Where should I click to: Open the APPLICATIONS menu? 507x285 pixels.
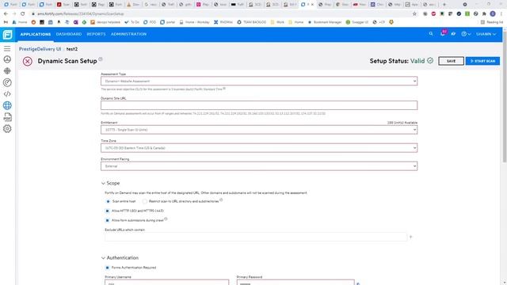pyautogui.click(x=36, y=34)
